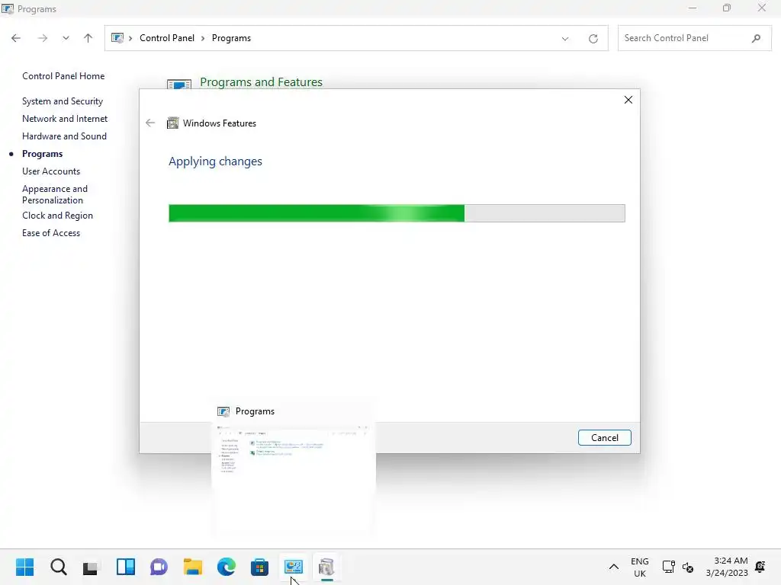Select the Programs taskbar preview thumbnail
This screenshot has height=585, width=781.
tap(294, 468)
